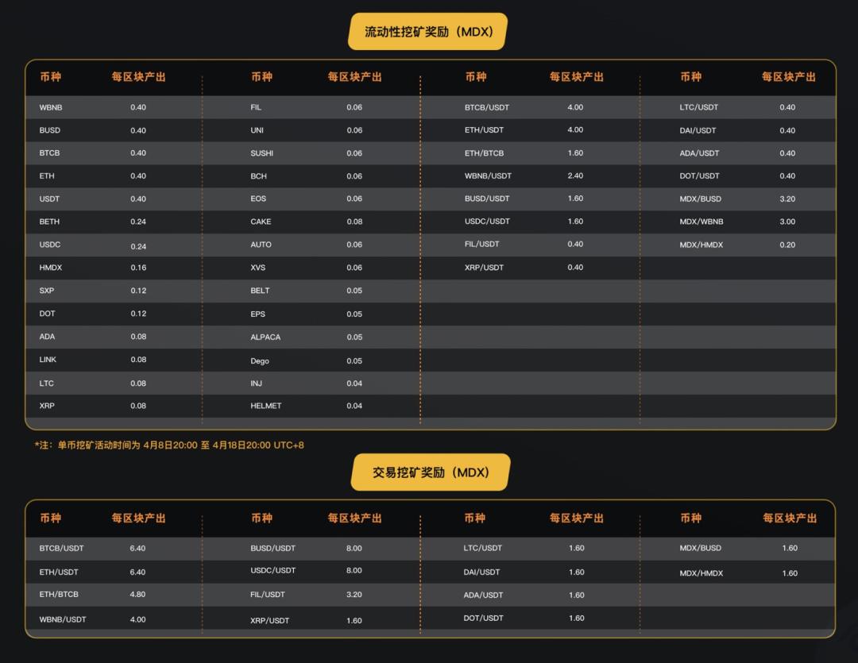
Task: Select the ALPACA token entry
Action: click(265, 337)
